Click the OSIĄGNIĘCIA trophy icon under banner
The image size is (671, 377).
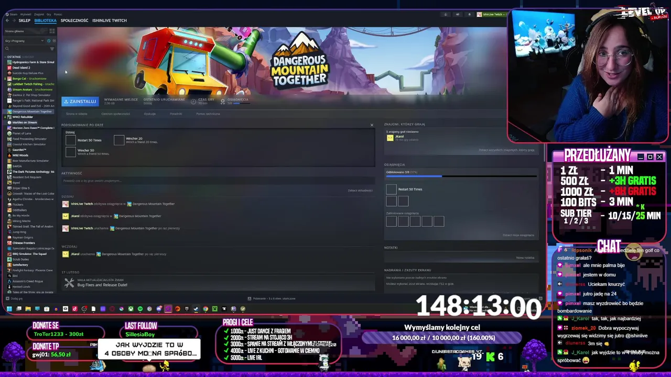[x=223, y=101]
